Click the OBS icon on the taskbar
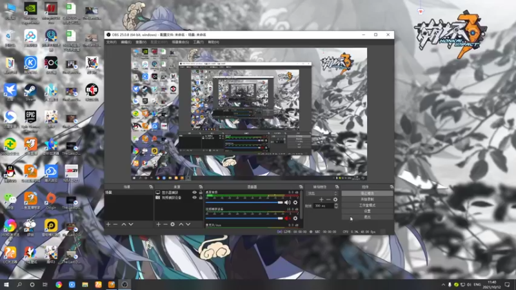 (124, 284)
